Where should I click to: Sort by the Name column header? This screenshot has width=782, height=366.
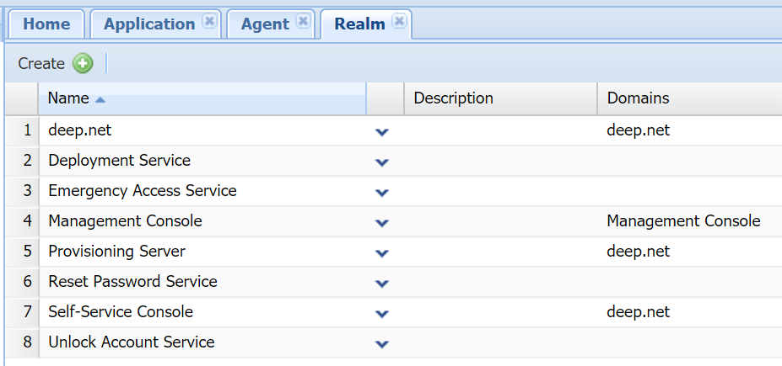click(x=69, y=98)
